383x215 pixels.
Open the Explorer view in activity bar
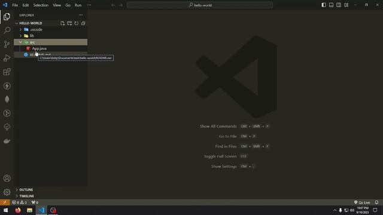tap(7, 17)
